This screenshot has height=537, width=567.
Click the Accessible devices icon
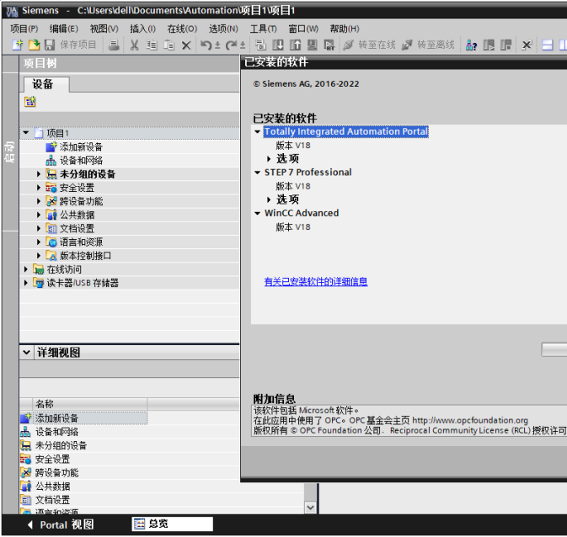[471, 45]
